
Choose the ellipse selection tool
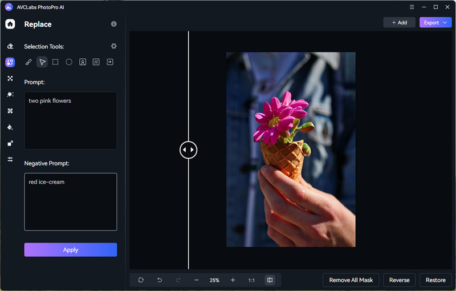tap(69, 62)
